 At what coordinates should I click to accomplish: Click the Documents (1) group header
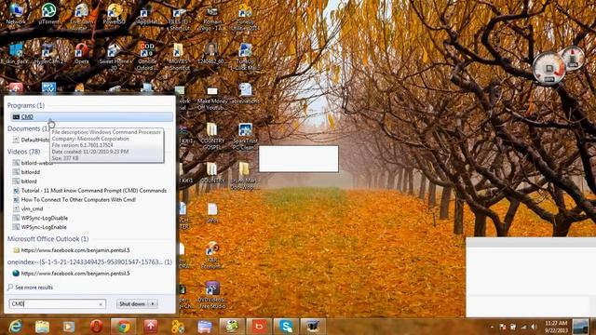[27, 128]
